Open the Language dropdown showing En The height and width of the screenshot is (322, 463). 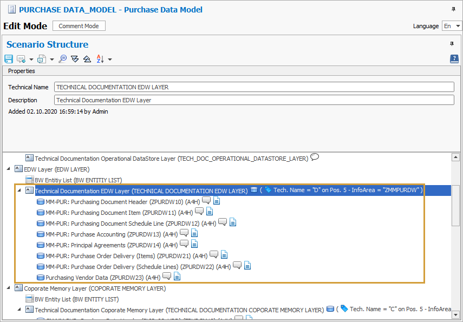(453, 25)
